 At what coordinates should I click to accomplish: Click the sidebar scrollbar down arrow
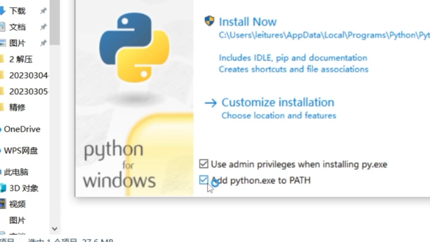pos(55,229)
